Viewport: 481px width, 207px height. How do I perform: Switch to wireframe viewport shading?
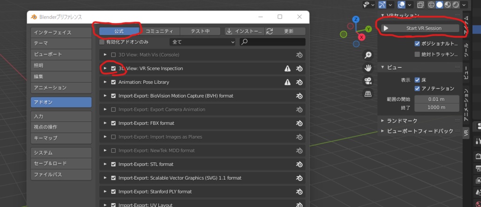pyautogui.click(x=431, y=5)
